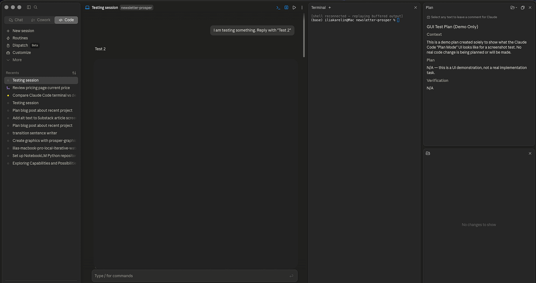Click the user message bubble Reply with Test 2
Image resolution: width=536 pixels, height=283 pixels.
[x=252, y=30]
